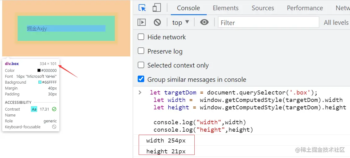The image size is (350, 158).
Task: Enable the Preserve log checkbox
Action: (x=141, y=51)
